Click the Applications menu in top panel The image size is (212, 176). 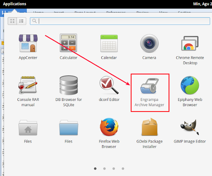click(15, 4)
